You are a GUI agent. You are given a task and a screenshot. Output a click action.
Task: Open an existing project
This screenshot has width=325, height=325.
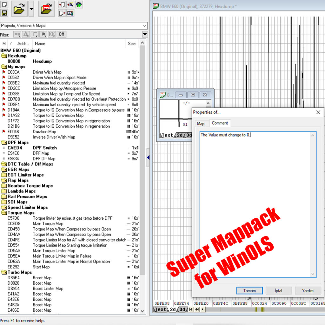[18, 9]
